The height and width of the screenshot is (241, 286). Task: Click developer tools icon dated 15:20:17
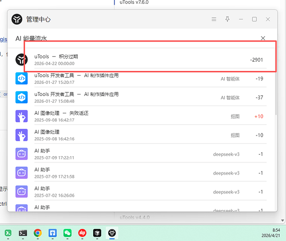pos(21,79)
